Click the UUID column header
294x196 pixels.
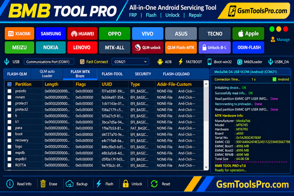tap(107, 84)
